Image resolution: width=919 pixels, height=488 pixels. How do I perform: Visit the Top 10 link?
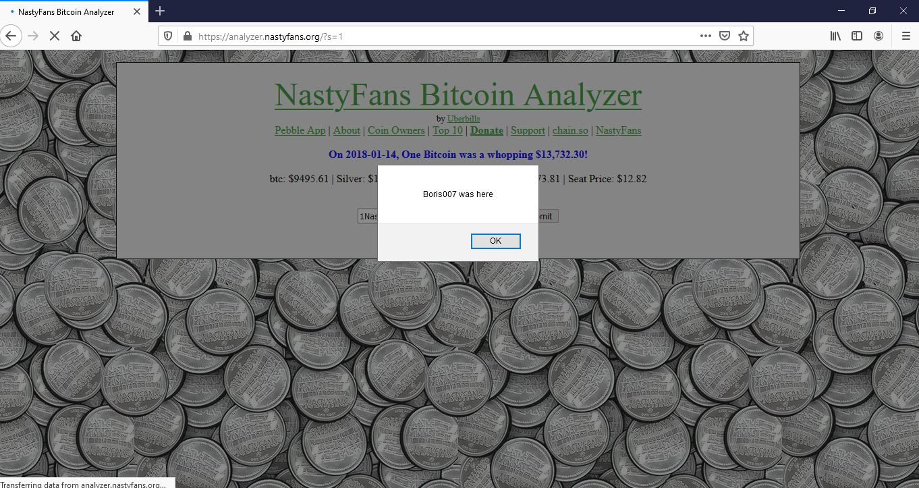448,130
